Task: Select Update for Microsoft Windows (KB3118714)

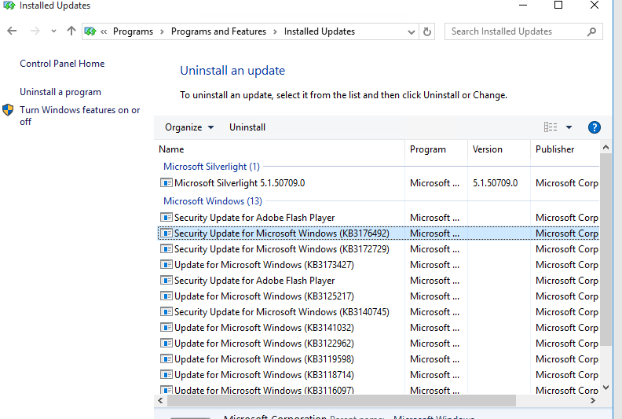Action: (378, 374)
